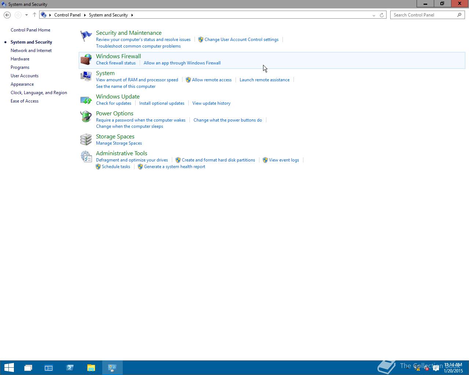Open the Administrative Tools gear icon
469x375 pixels.
click(86, 157)
